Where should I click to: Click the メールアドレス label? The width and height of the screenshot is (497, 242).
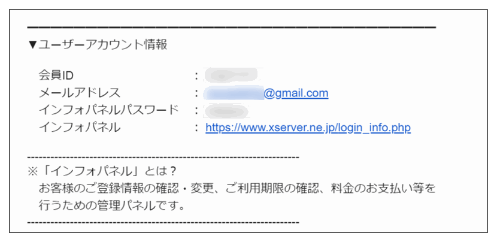[80, 93]
